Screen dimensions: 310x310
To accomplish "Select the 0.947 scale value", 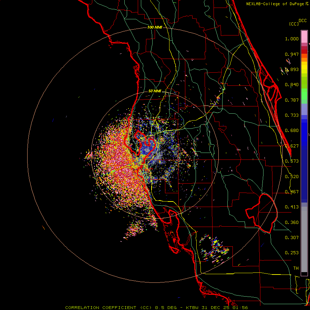I will point(292,54).
